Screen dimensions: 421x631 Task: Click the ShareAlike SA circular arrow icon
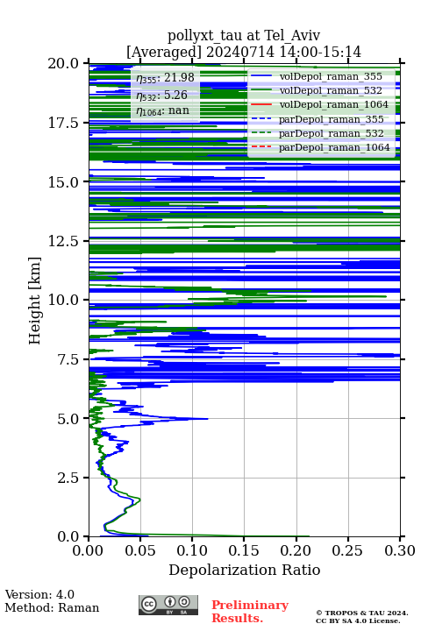[184, 602]
